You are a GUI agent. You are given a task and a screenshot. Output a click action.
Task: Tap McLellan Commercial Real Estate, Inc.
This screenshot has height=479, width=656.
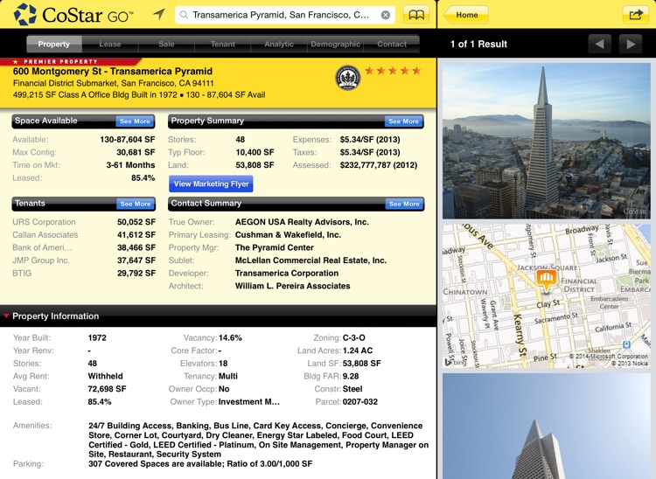tap(311, 260)
